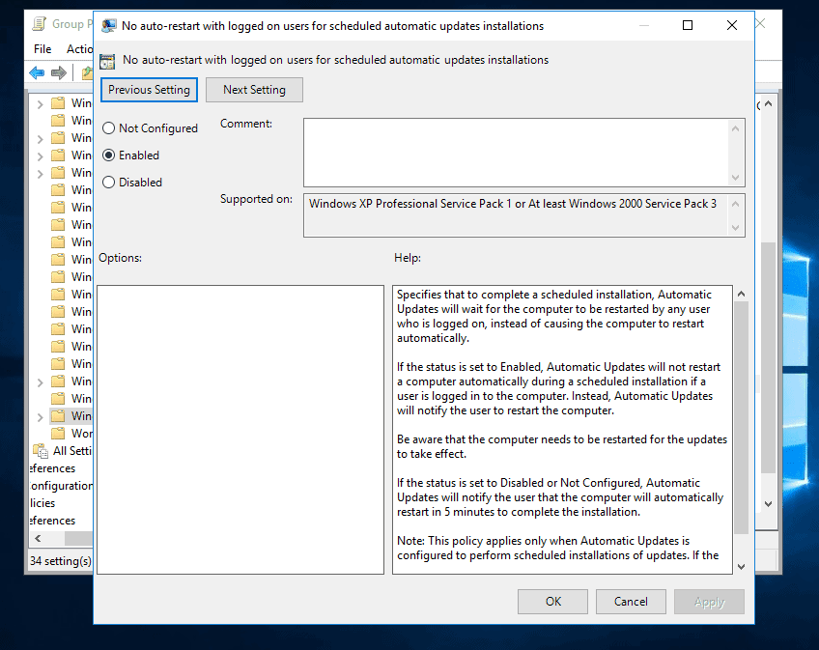
Task: Select the Policies tree entry
Action: [x=42, y=502]
